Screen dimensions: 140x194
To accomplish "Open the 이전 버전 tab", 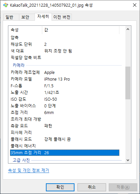I will tap(62, 17).
